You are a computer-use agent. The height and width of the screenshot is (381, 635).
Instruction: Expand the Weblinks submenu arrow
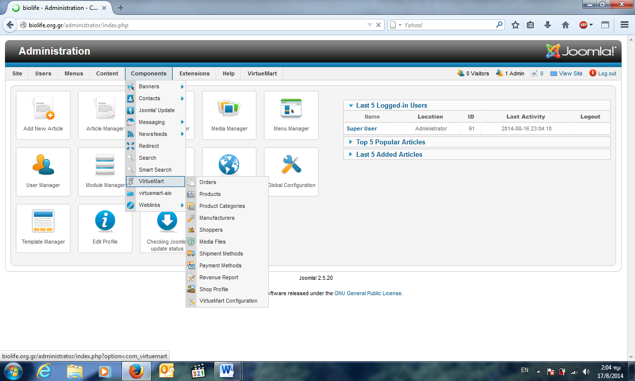[183, 205]
